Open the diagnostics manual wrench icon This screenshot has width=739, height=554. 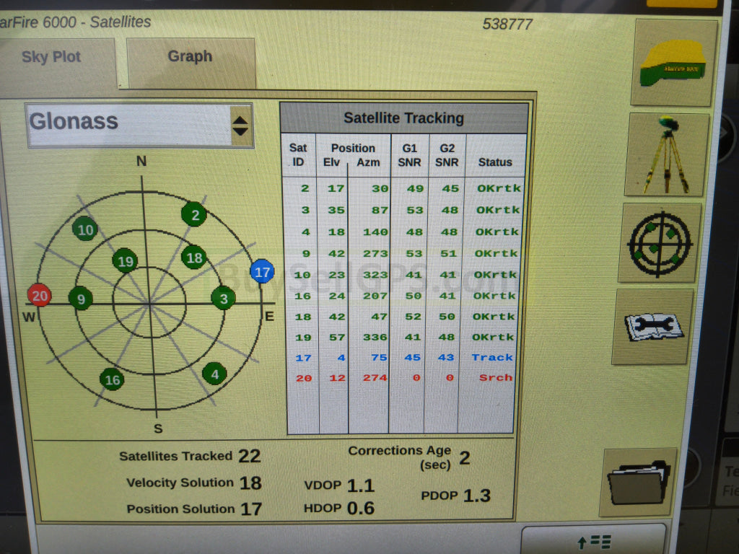(x=652, y=327)
